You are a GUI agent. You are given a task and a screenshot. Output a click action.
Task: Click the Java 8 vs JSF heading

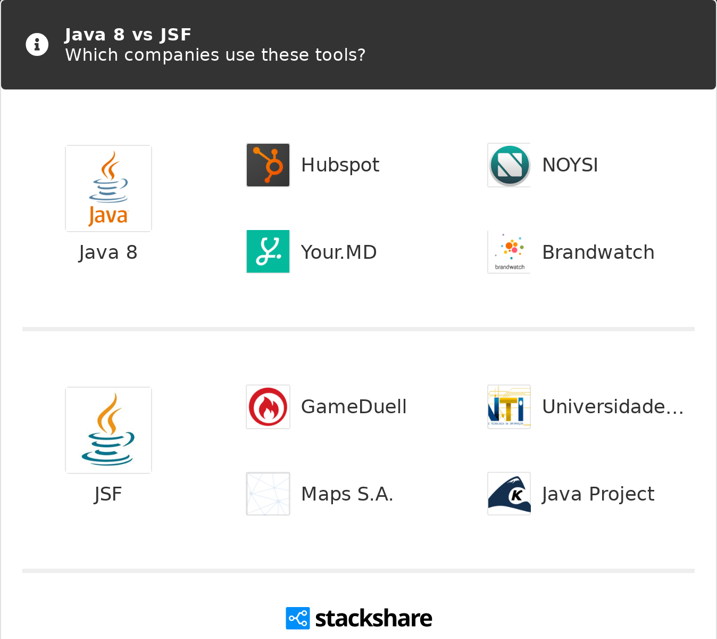click(x=128, y=35)
